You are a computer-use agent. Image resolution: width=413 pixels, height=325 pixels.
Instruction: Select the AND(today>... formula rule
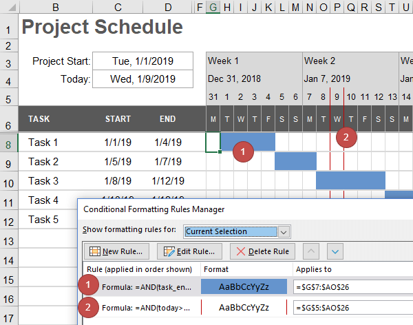[146, 308]
